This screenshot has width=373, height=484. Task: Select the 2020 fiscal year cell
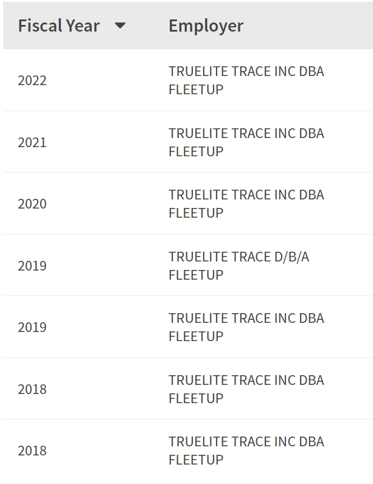tap(32, 204)
